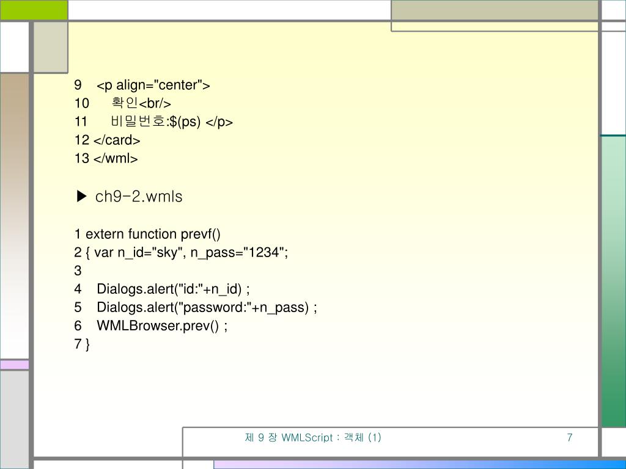Screen dimensions: 626x469
Task: Click the slide page number 7
Action: point(570,437)
